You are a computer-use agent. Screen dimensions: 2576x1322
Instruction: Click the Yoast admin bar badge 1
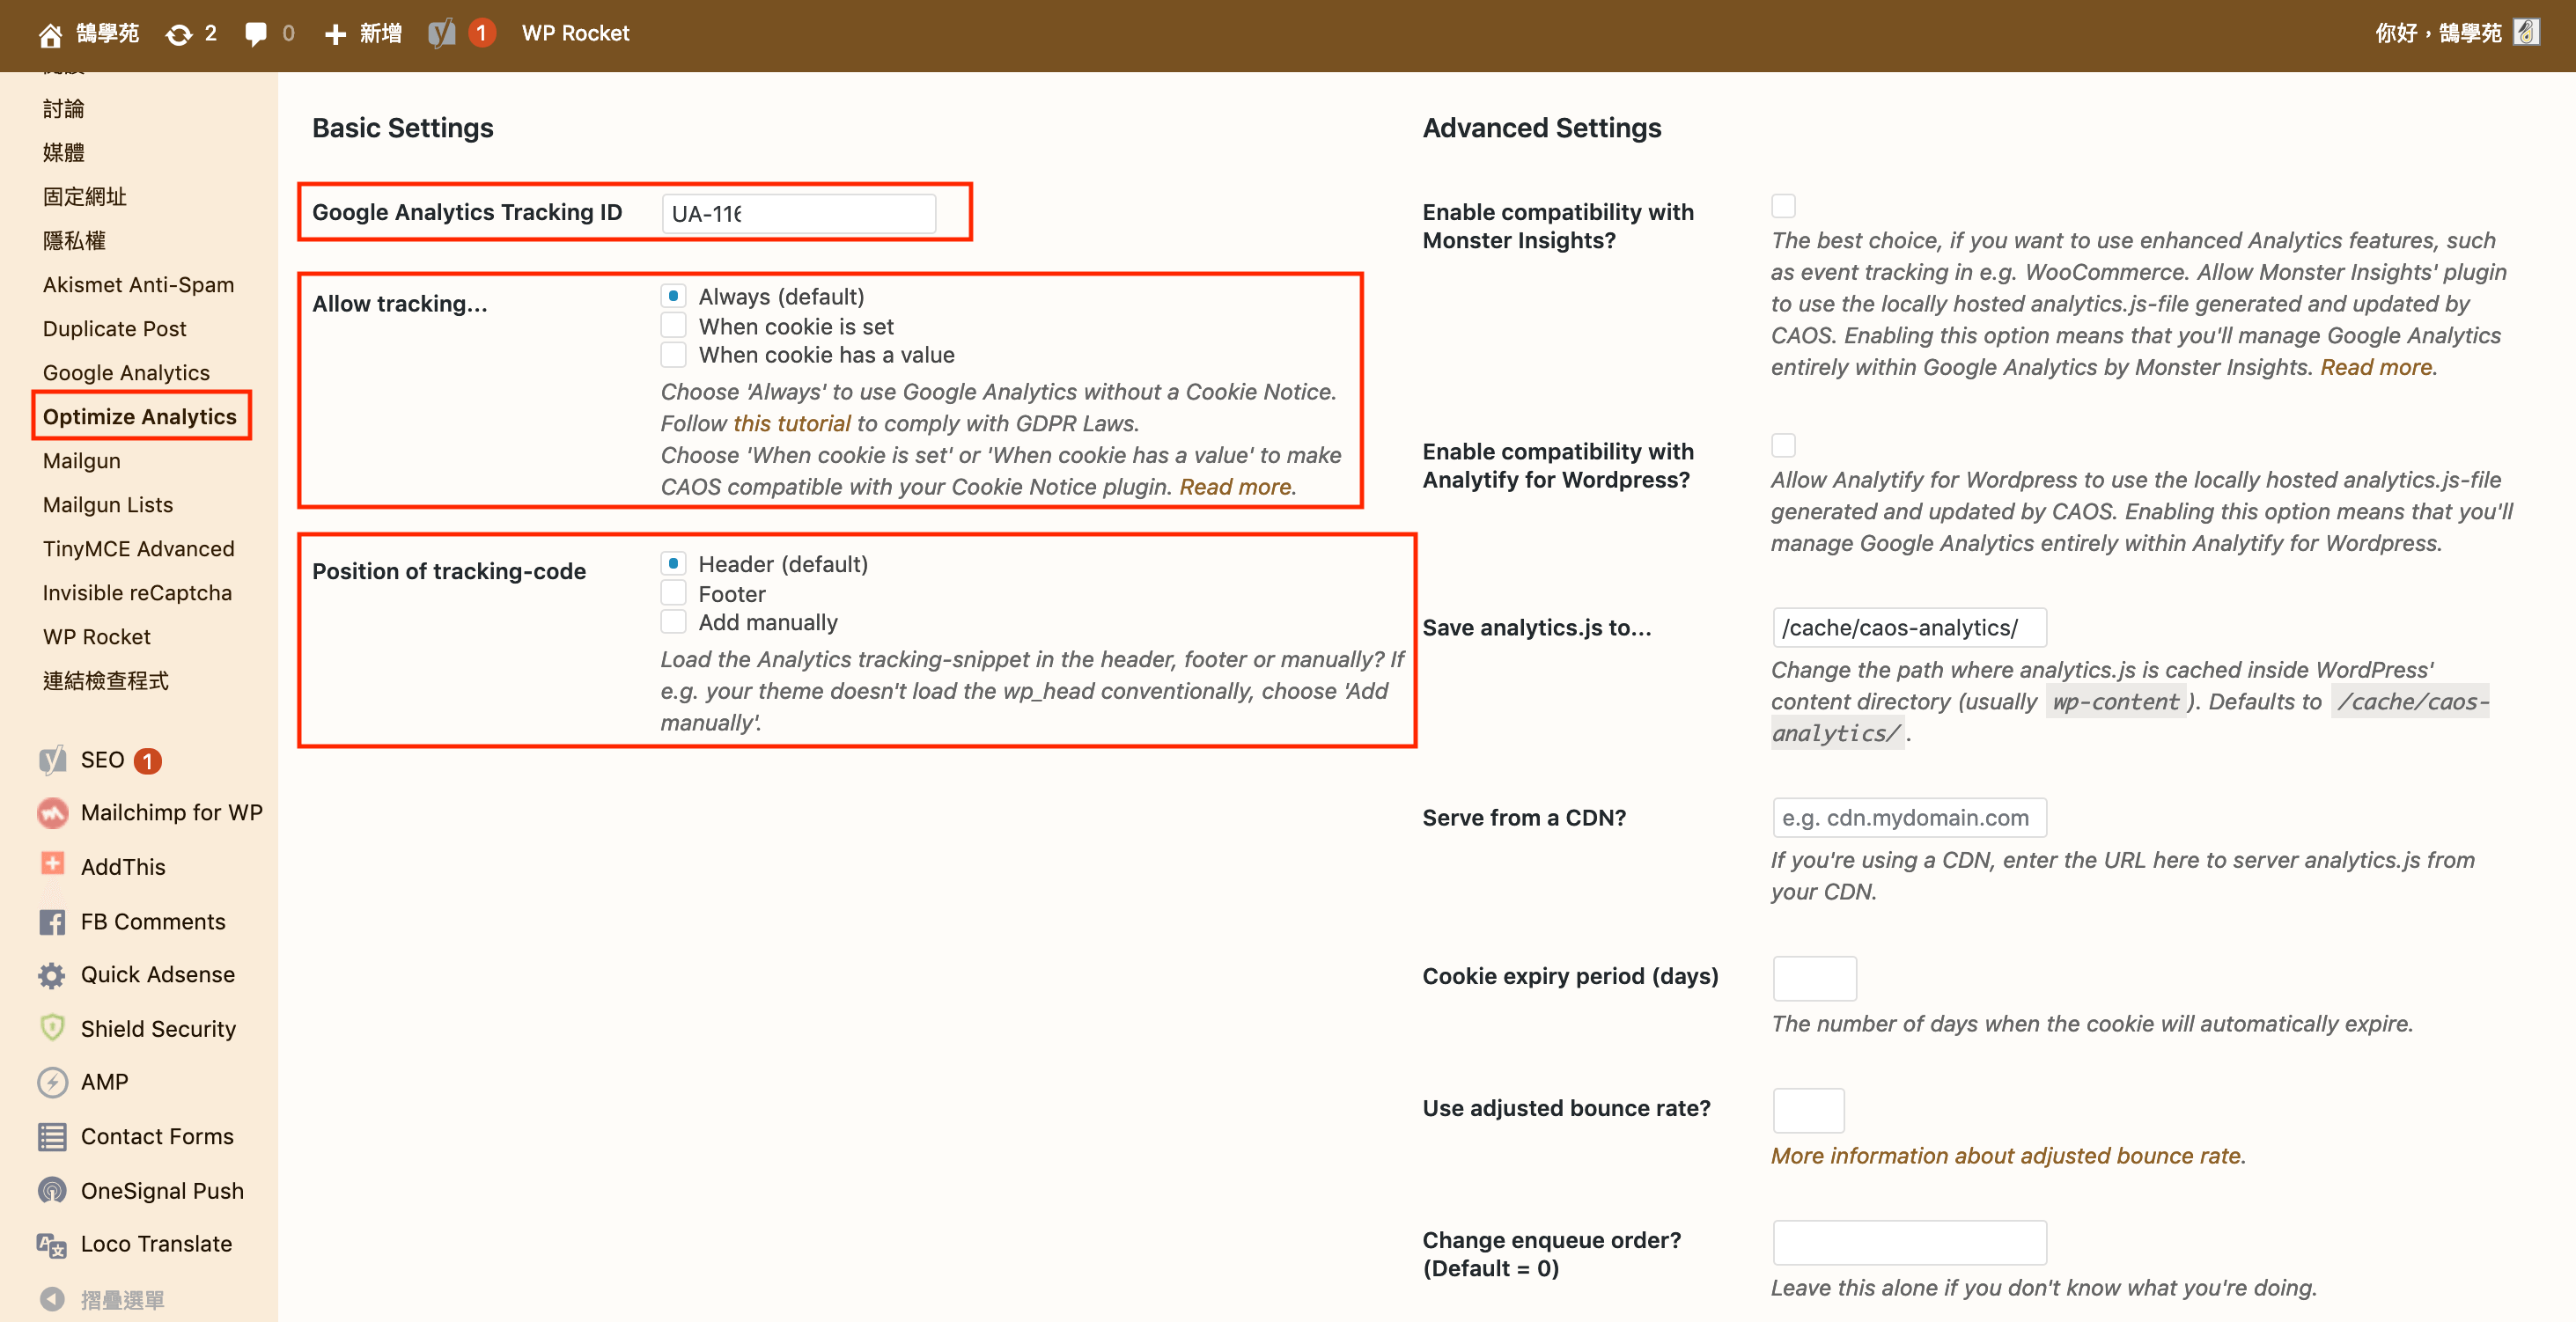(x=481, y=33)
